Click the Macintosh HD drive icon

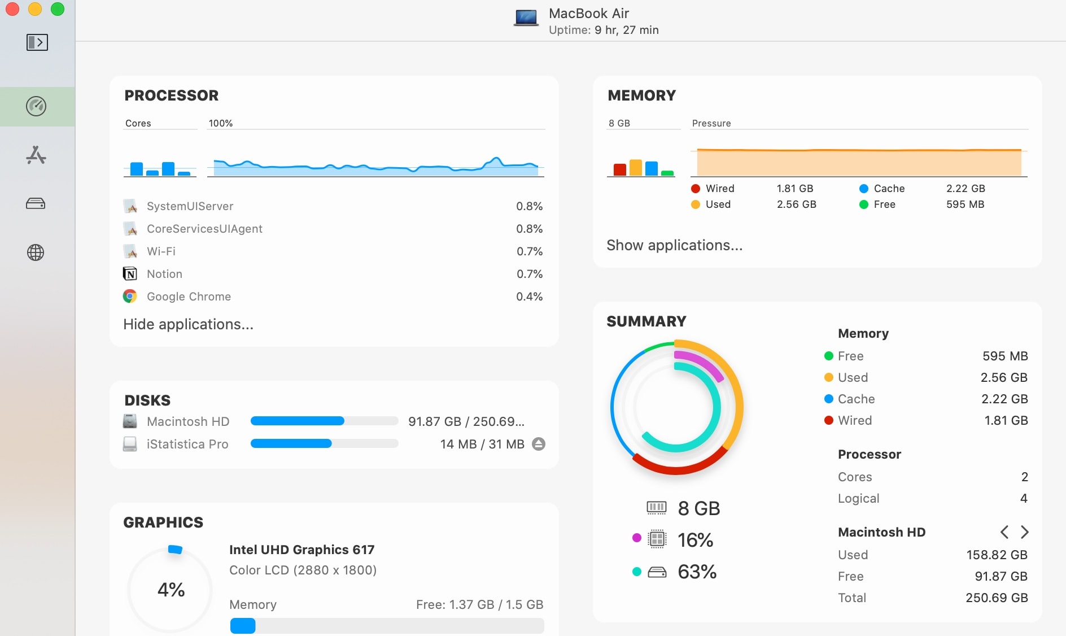point(130,421)
